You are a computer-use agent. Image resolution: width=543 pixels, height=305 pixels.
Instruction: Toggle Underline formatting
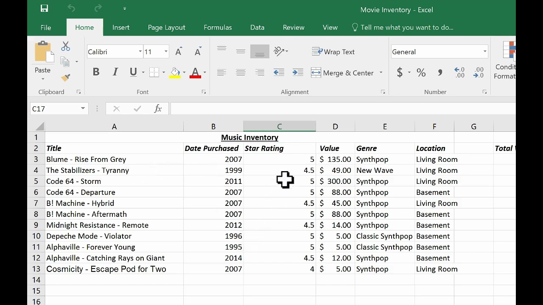coord(133,72)
